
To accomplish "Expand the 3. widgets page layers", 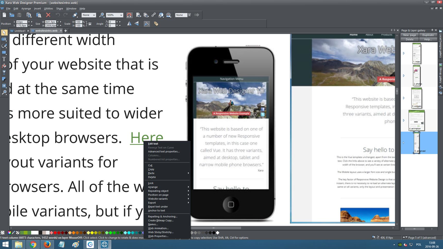I will coord(404,98).
